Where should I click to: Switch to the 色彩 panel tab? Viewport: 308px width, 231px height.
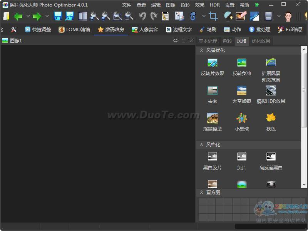pyautogui.click(x=227, y=41)
